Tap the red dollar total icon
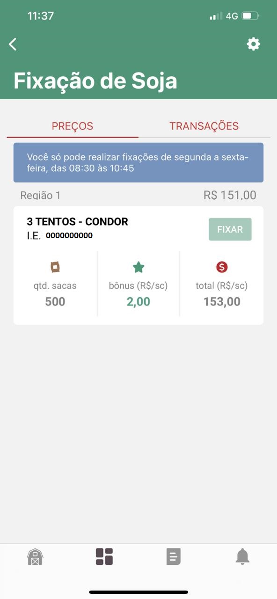The height and width of the screenshot is (599, 277). [x=222, y=267]
